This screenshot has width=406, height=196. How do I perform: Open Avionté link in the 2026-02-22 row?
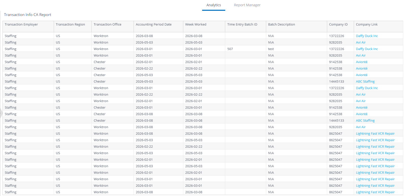[362, 68]
